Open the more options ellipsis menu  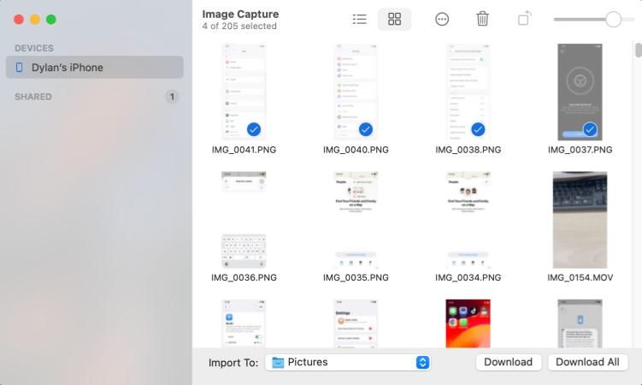click(x=442, y=19)
